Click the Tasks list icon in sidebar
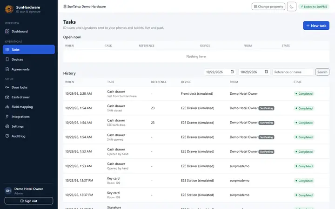 [7, 50]
